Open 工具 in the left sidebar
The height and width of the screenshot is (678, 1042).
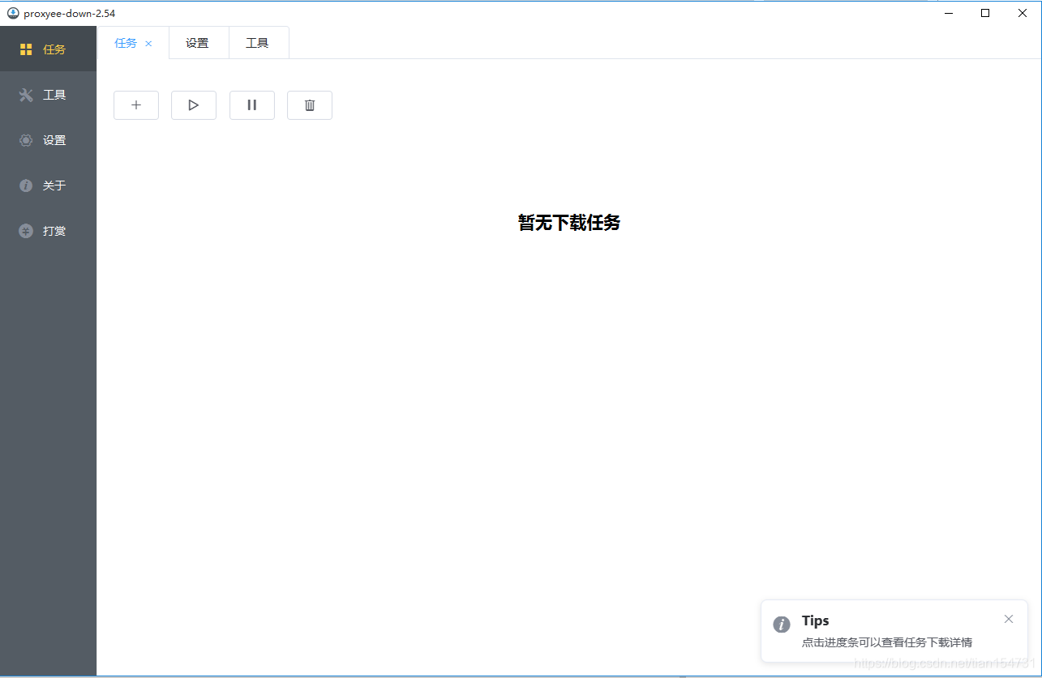coord(48,95)
